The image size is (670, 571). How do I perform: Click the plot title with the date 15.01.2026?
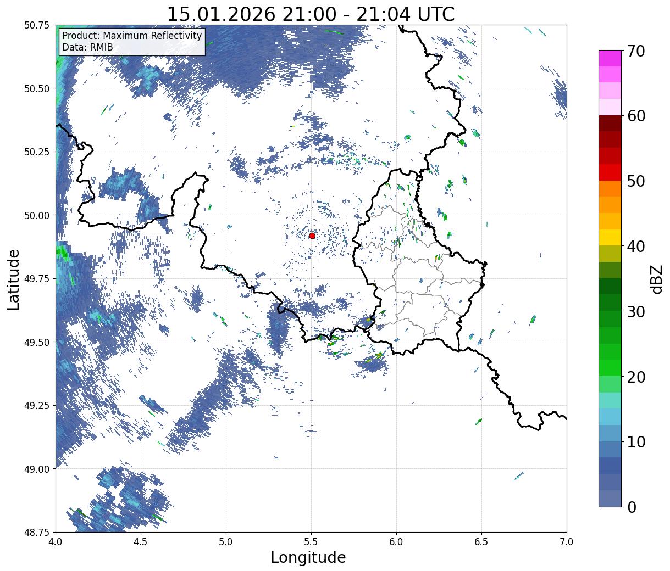click(x=311, y=14)
